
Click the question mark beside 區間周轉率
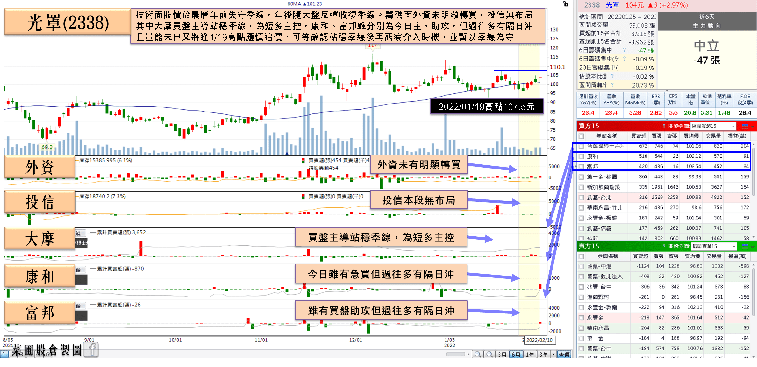click(x=612, y=85)
